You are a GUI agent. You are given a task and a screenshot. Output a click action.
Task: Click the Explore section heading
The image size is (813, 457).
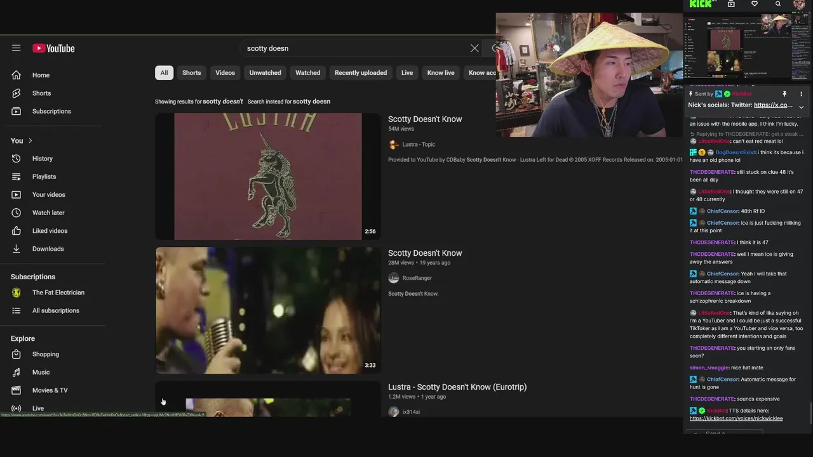23,339
